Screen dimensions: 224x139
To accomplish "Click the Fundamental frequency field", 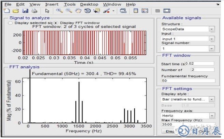I will click(x=188, y=81).
